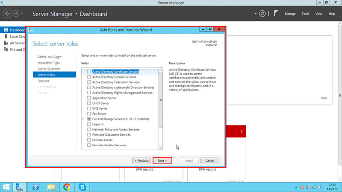Click the back navigation arrow
Screen dimensions: 342x192
click(x=8, y=14)
